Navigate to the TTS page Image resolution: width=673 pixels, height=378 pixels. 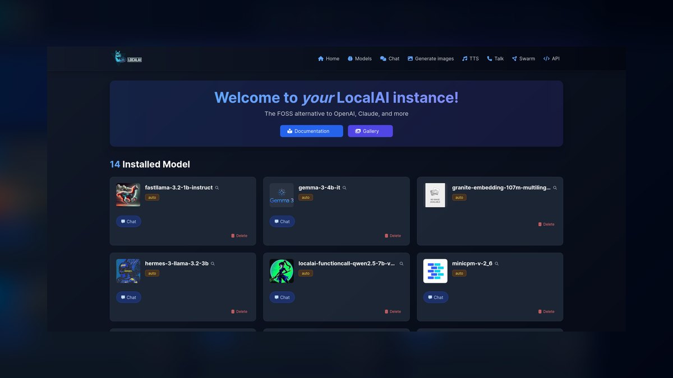pos(471,59)
